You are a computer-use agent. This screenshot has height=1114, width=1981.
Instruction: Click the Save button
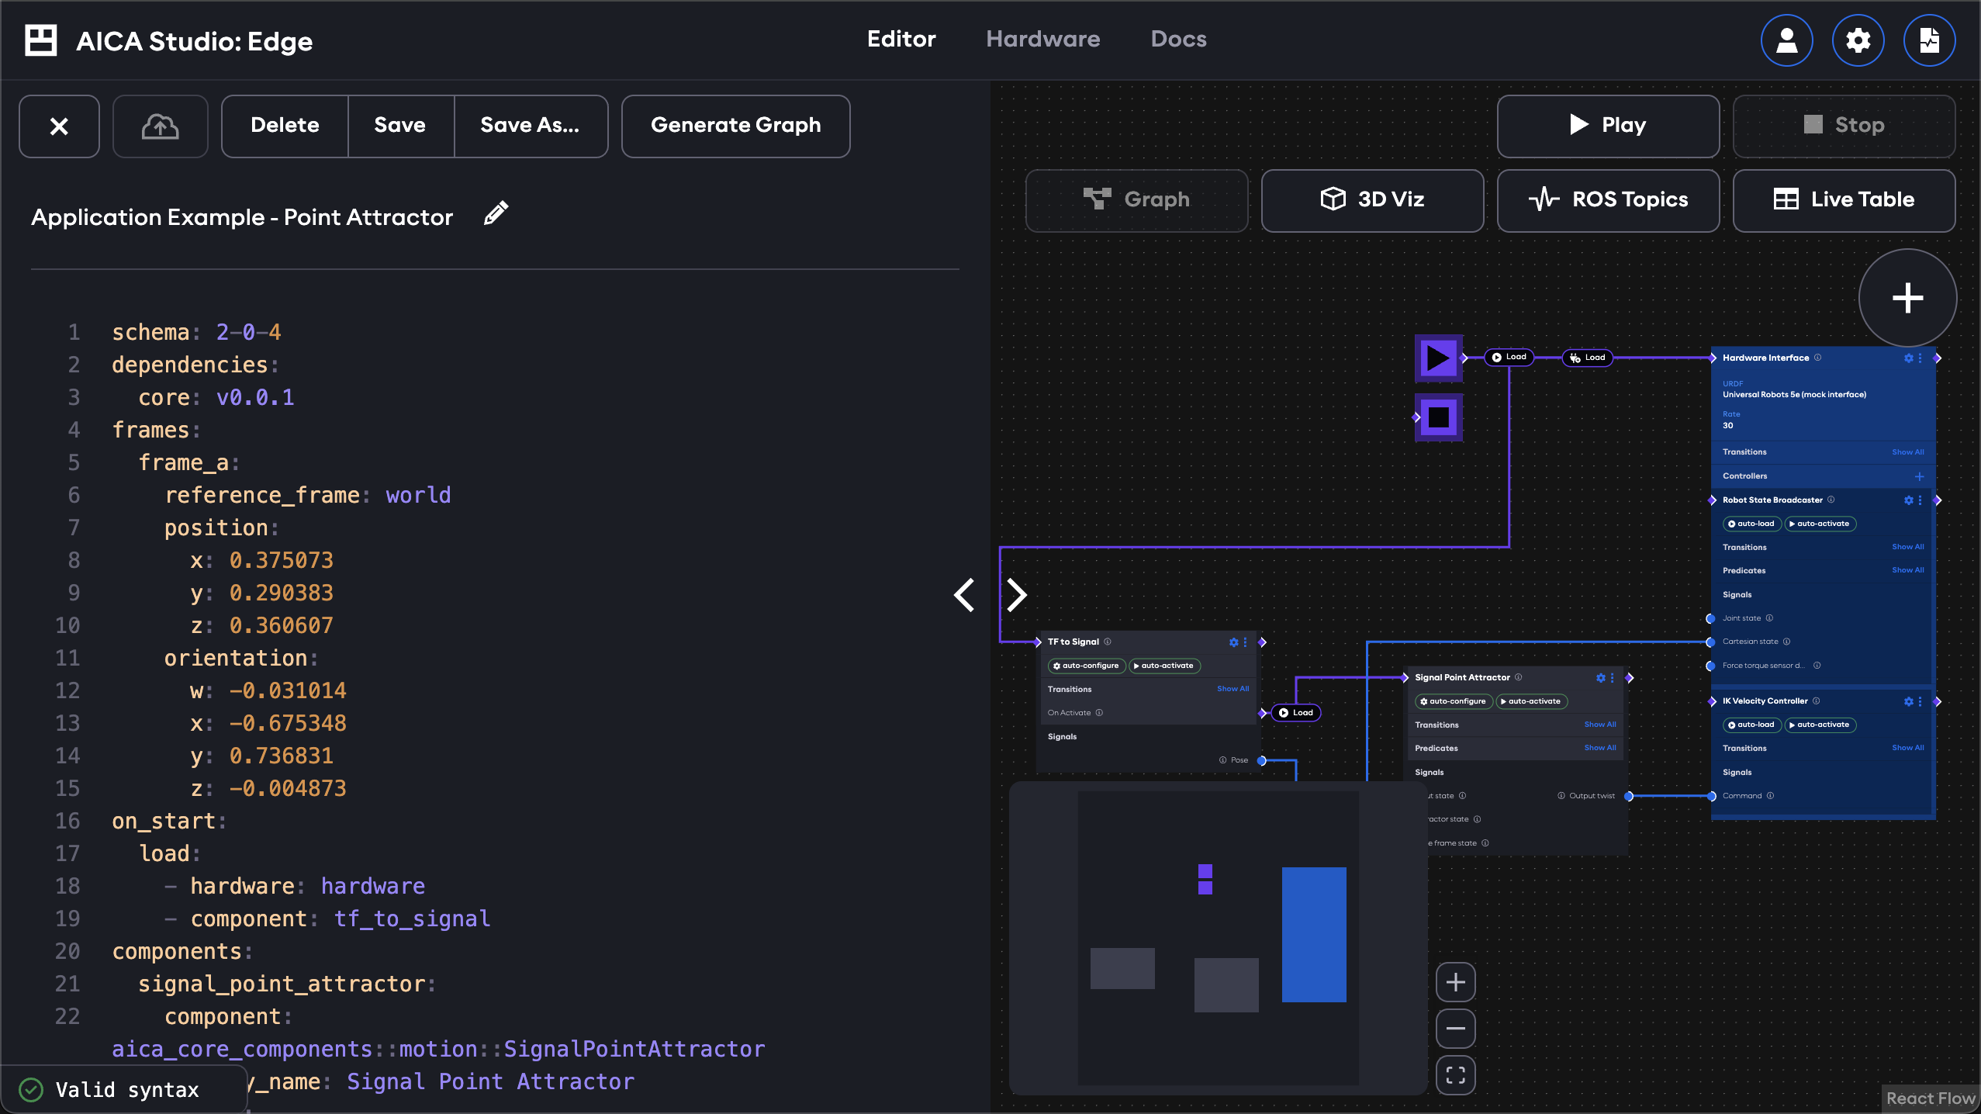coord(400,126)
